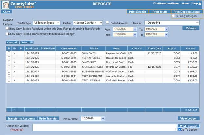Image resolution: width=204 pixels, height=135 pixels.
Task: Sort by the Amount column header
Action: point(190,48)
